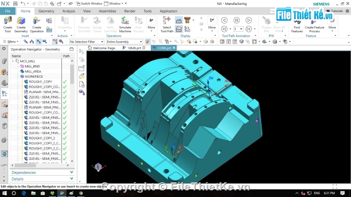Image resolution: width=351 pixels, height=197 pixels.
Task: Open animation speed value dropdown
Action: coord(241,29)
